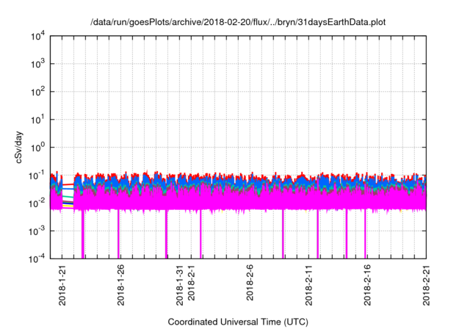This screenshot has height=329, width=470.
Task: Select the cSv/day y-axis label
Action: [x=19, y=147]
